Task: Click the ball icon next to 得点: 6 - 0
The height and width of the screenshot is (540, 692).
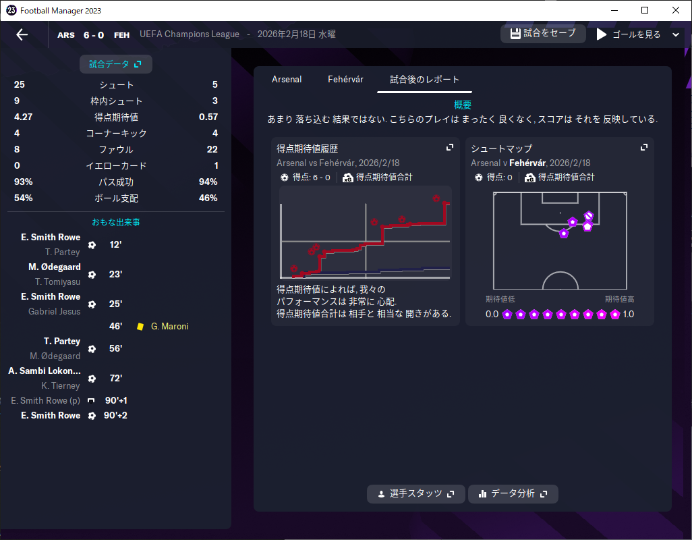Action: pyautogui.click(x=285, y=178)
